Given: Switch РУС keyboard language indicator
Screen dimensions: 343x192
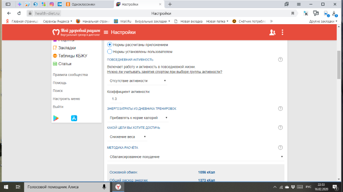Looking at the screenshot, I should (x=308, y=187).
